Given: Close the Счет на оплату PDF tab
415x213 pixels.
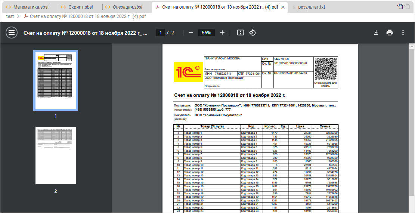Looking at the screenshot, I should [283, 7].
